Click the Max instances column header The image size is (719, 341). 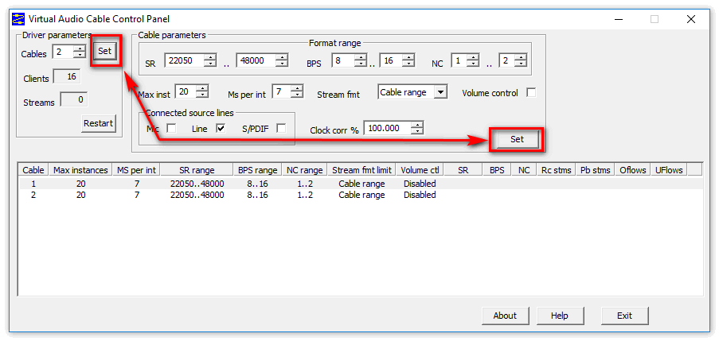(x=80, y=170)
